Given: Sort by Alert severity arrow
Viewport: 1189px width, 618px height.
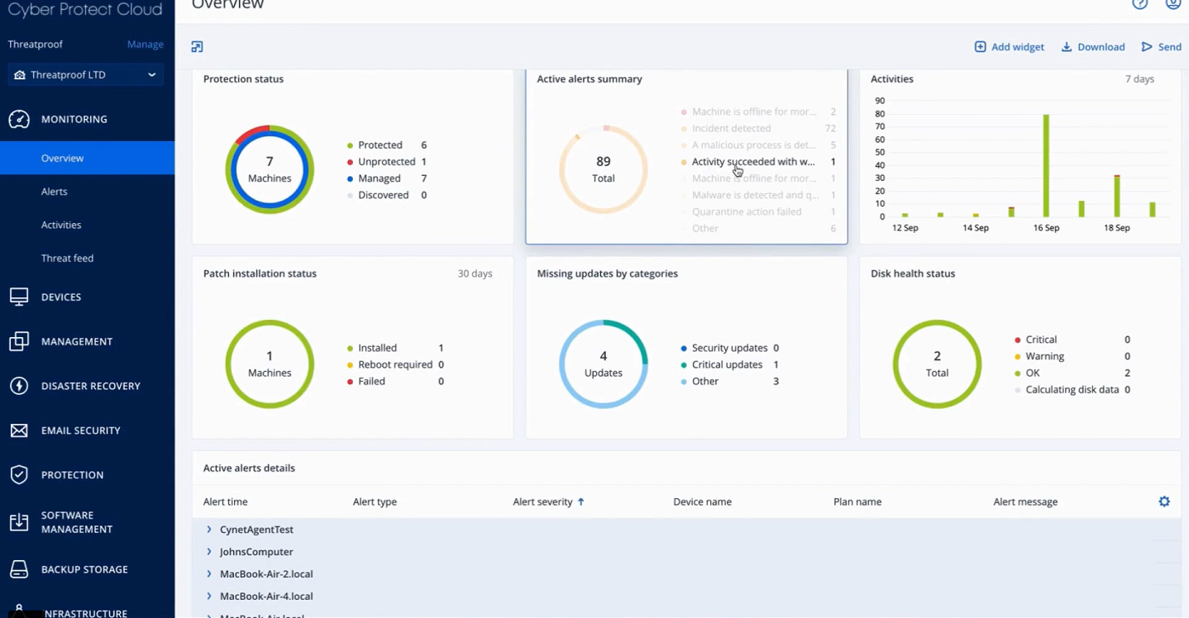Looking at the screenshot, I should point(580,502).
